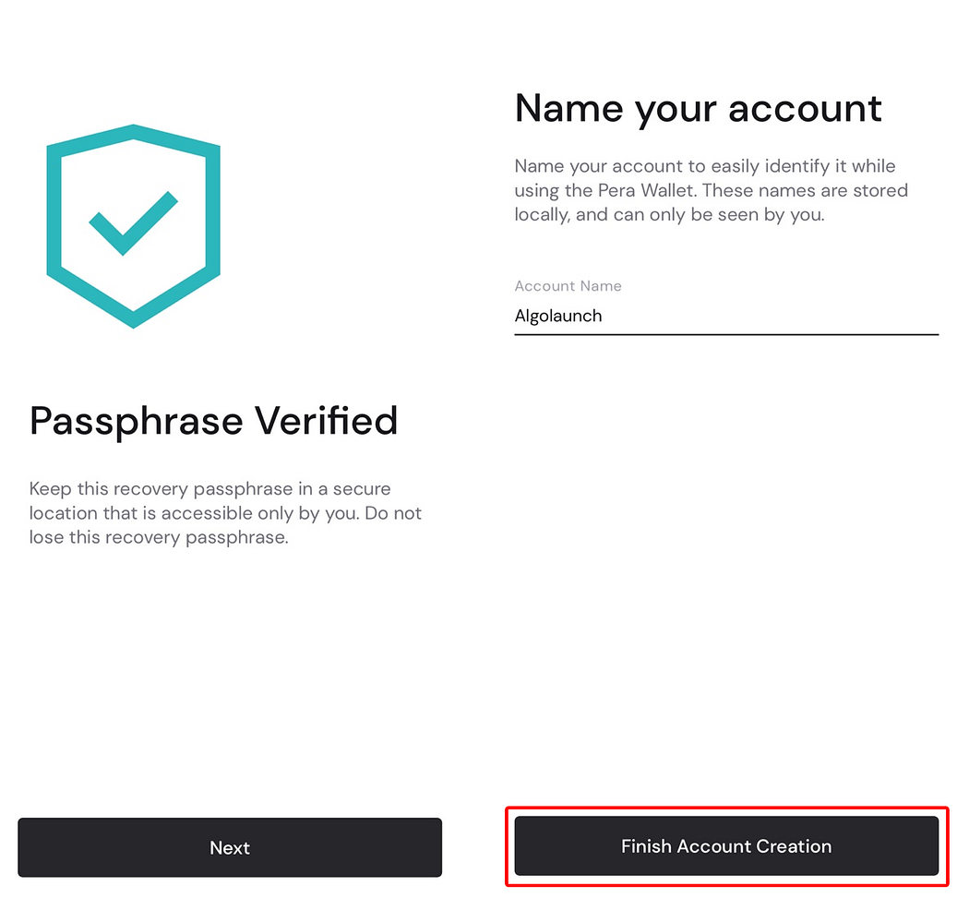The width and height of the screenshot is (969, 910).
Task: Click the recovery passphrase warning text
Action: click(225, 513)
